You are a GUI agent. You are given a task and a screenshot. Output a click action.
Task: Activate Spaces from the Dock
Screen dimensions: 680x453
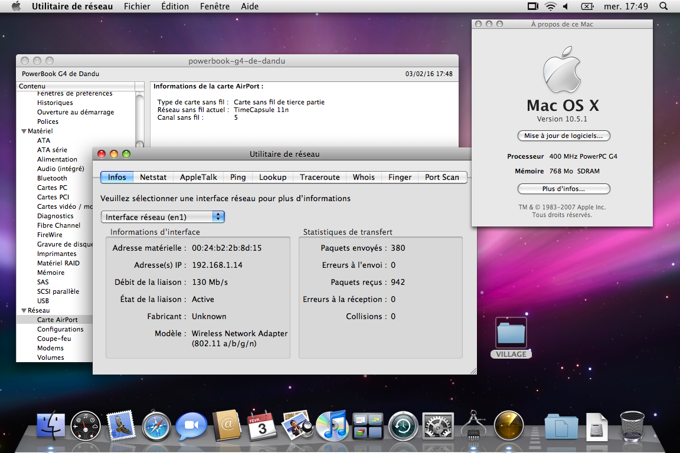tap(367, 426)
